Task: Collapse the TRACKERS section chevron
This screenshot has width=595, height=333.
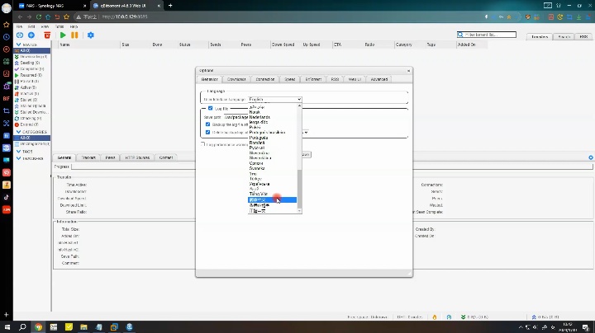Action: [x=18, y=158]
